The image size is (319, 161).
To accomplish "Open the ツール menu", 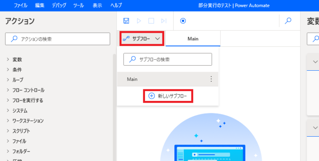I will click(x=79, y=6).
